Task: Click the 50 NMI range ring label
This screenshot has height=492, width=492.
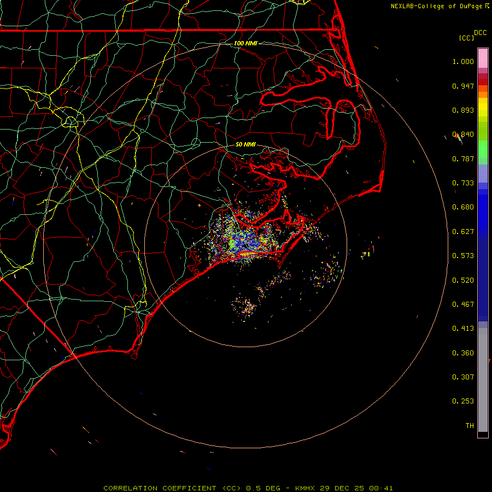Action: coord(245,145)
